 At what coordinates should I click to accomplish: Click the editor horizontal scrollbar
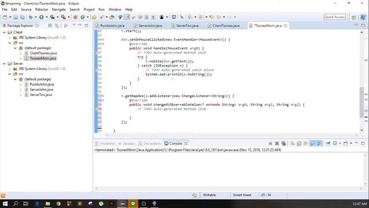tap(232, 135)
